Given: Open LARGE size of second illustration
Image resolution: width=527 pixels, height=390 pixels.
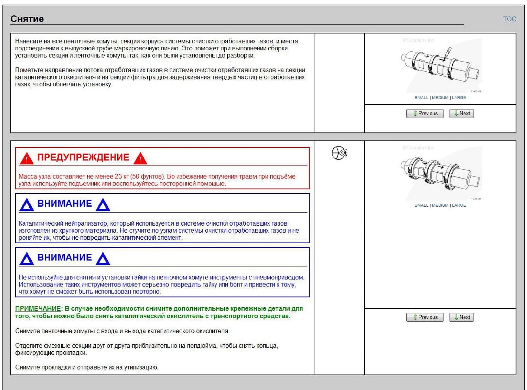Looking at the screenshot, I should pos(459,205).
